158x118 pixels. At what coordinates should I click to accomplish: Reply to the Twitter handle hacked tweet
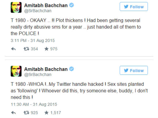click(13, 112)
